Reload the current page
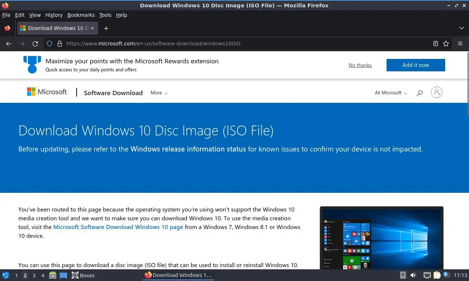Image resolution: width=469 pixels, height=281 pixels. pyautogui.click(x=35, y=44)
